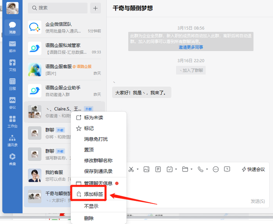This screenshot has height=224, width=273.
Task: Click the more options ellipsis icon in toolbar
Action: [216, 169]
